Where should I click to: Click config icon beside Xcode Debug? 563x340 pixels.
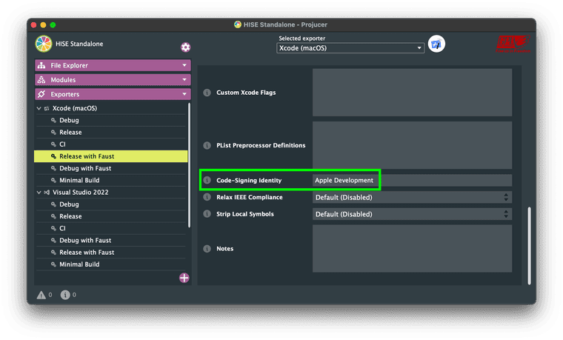(53, 120)
